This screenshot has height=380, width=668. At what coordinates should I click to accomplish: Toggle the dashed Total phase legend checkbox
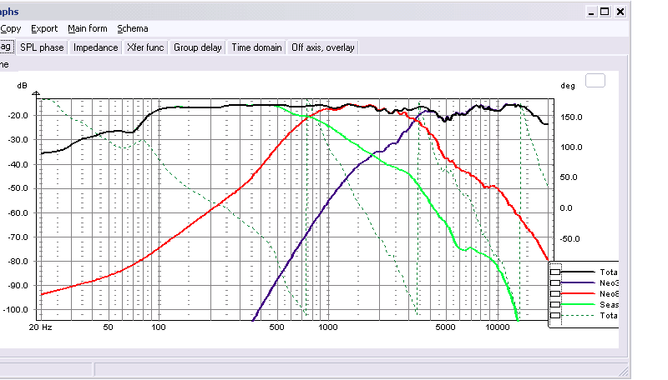(555, 315)
